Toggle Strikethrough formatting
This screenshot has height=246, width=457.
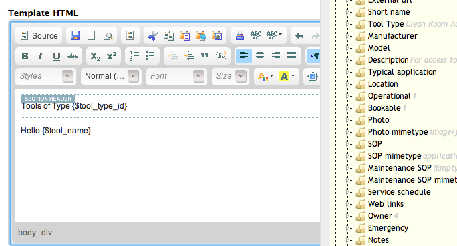[x=73, y=56]
